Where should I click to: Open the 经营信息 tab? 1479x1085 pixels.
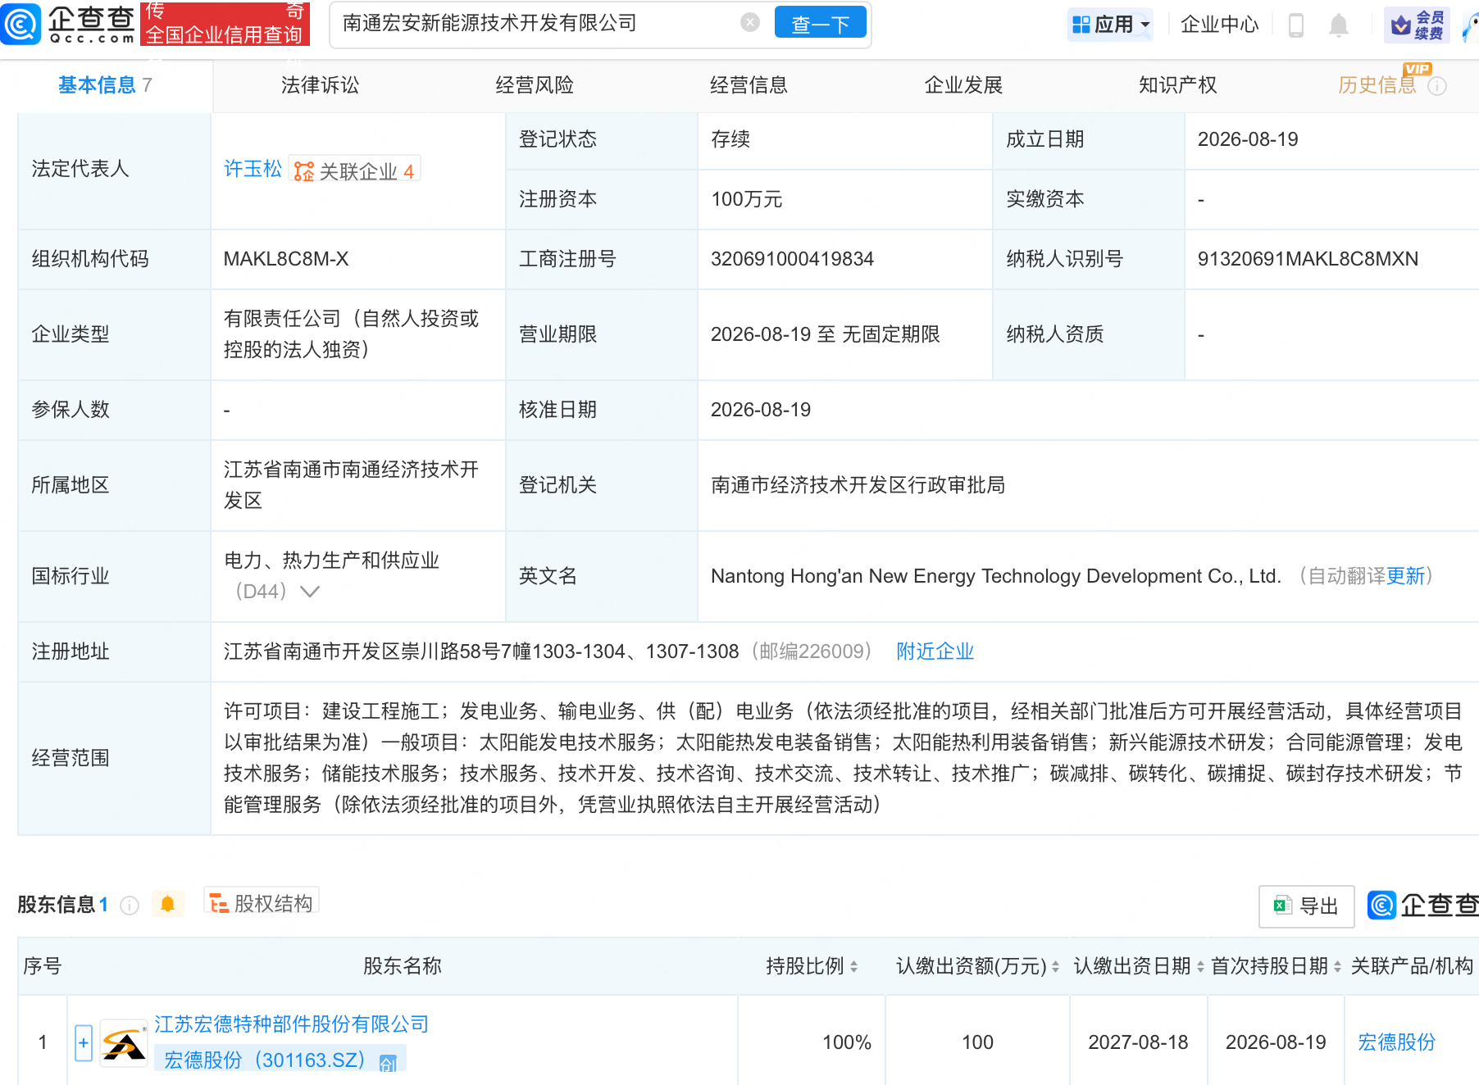click(x=749, y=85)
